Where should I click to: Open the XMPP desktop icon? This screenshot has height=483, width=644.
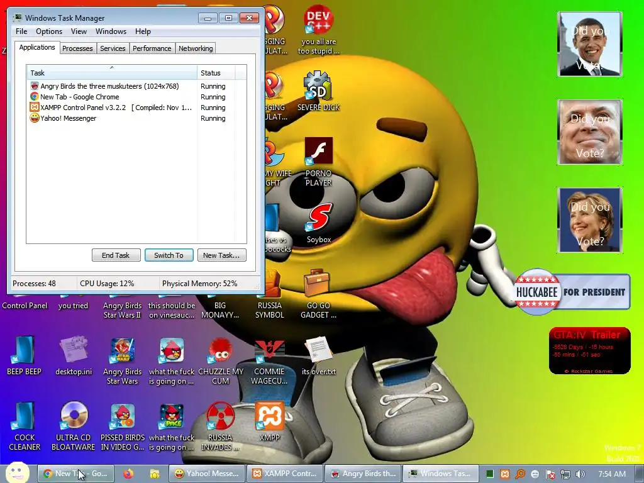269,416
